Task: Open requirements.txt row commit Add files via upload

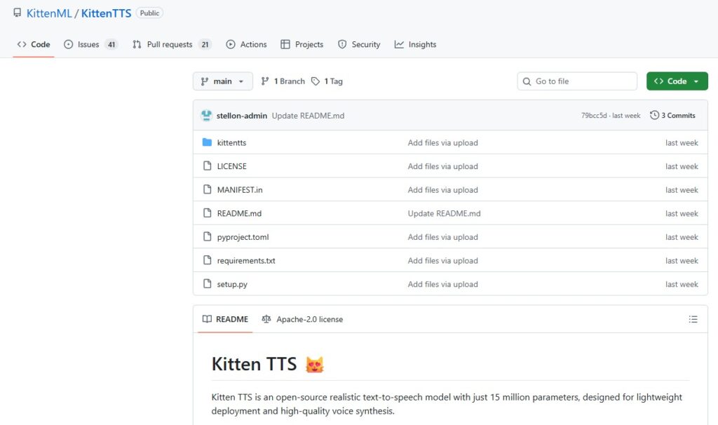Action: coord(443,261)
